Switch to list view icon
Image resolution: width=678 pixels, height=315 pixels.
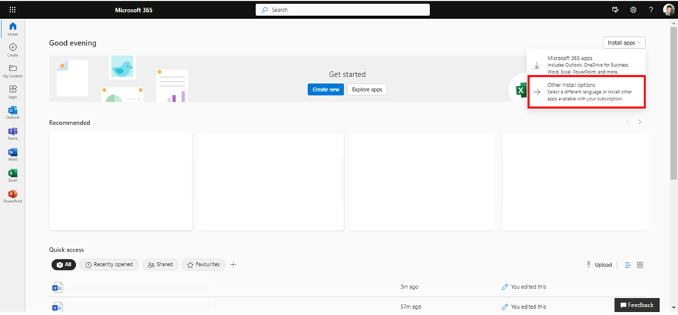click(628, 265)
